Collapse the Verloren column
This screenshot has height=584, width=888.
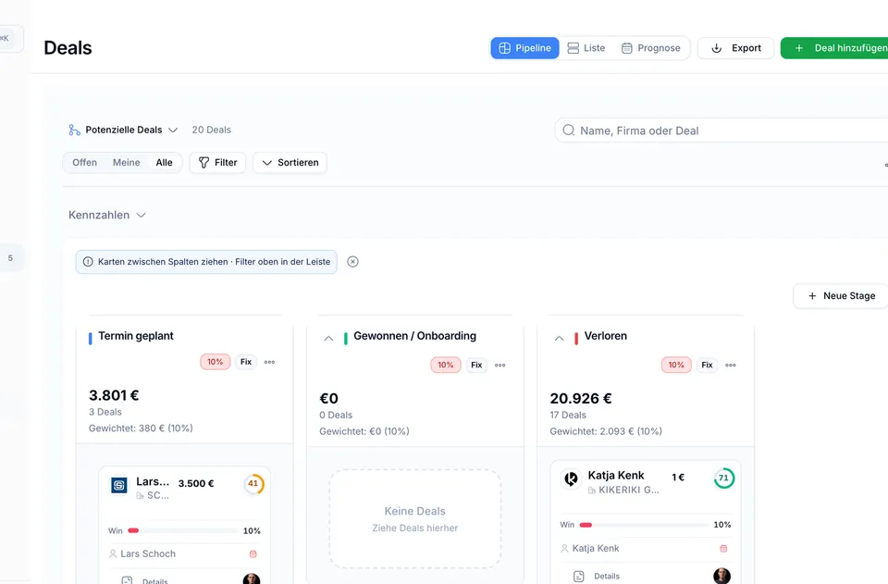click(559, 338)
